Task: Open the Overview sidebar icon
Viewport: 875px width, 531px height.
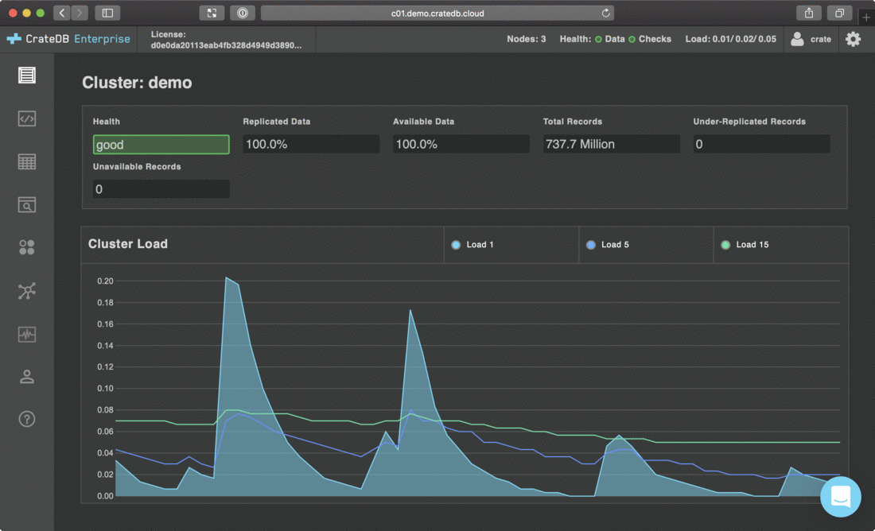Action: [x=27, y=75]
